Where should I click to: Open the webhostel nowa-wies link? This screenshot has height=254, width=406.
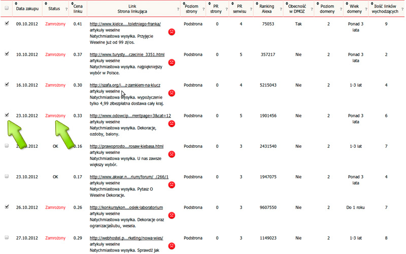tap(126, 238)
